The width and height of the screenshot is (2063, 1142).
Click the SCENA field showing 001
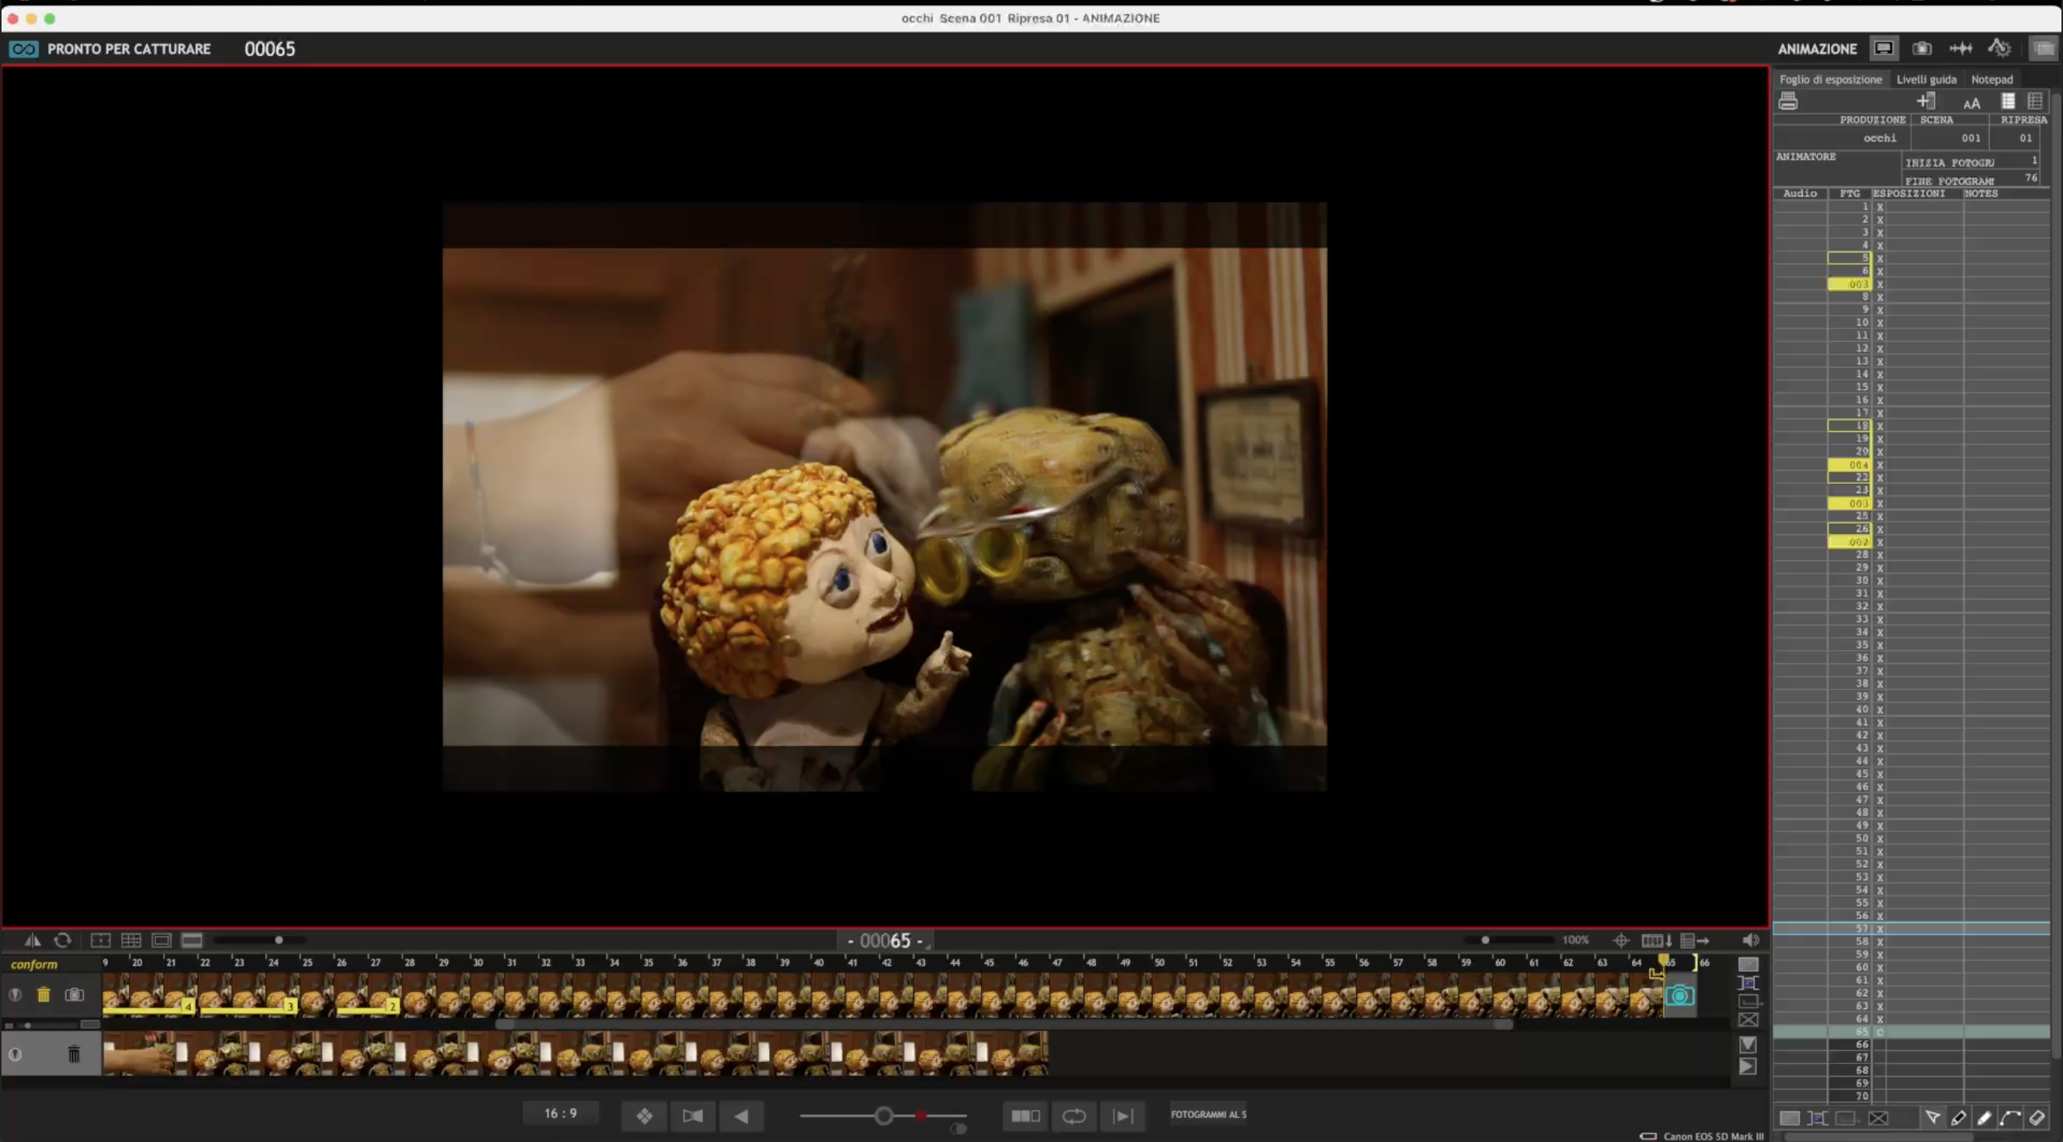tap(1950, 138)
